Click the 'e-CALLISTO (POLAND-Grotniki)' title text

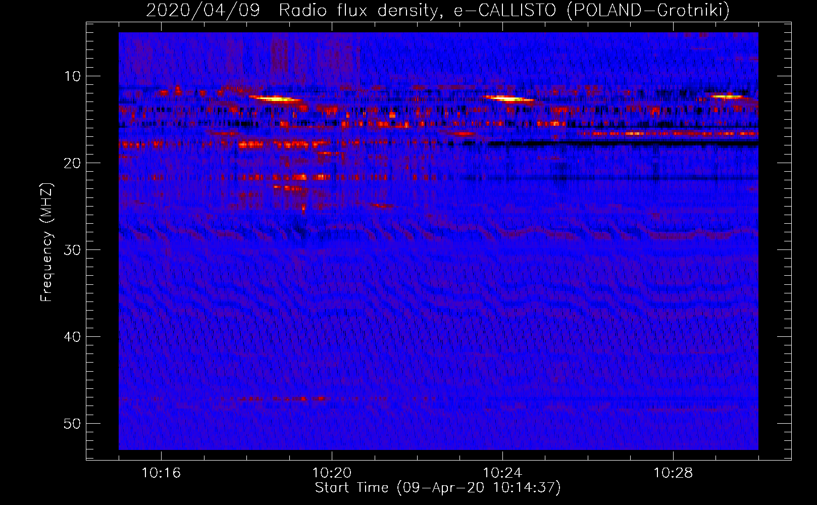pos(591,11)
